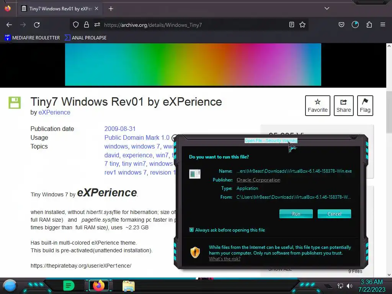The height and width of the screenshot is (294, 392).
Task: Click the rainbow gradient banner image
Action: tap(193, 64)
